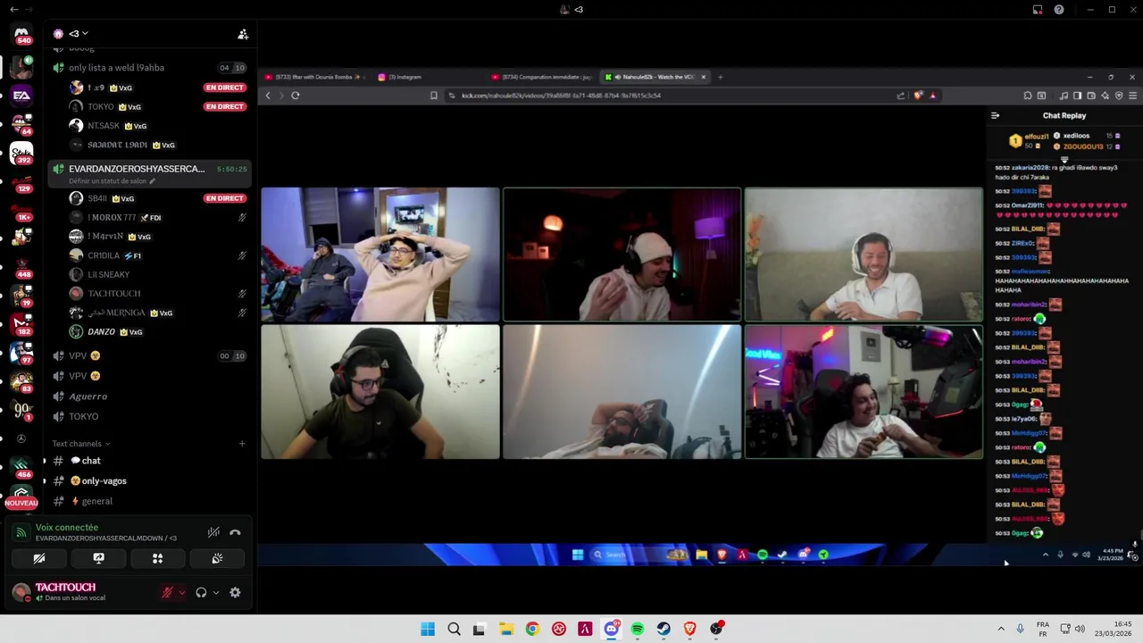Add a channel with the plus icon
This screenshot has width=1143, height=643.
[242, 443]
